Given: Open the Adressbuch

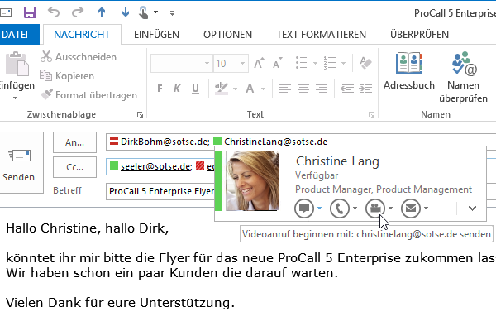Looking at the screenshot, I should tap(408, 71).
